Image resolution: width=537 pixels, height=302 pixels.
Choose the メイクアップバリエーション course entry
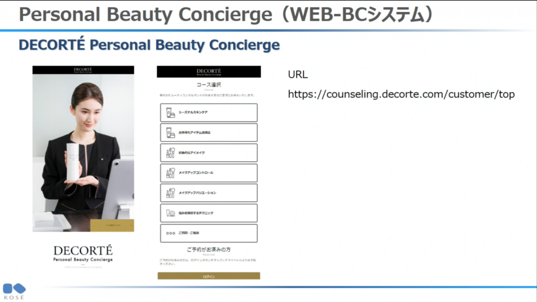[x=209, y=192]
